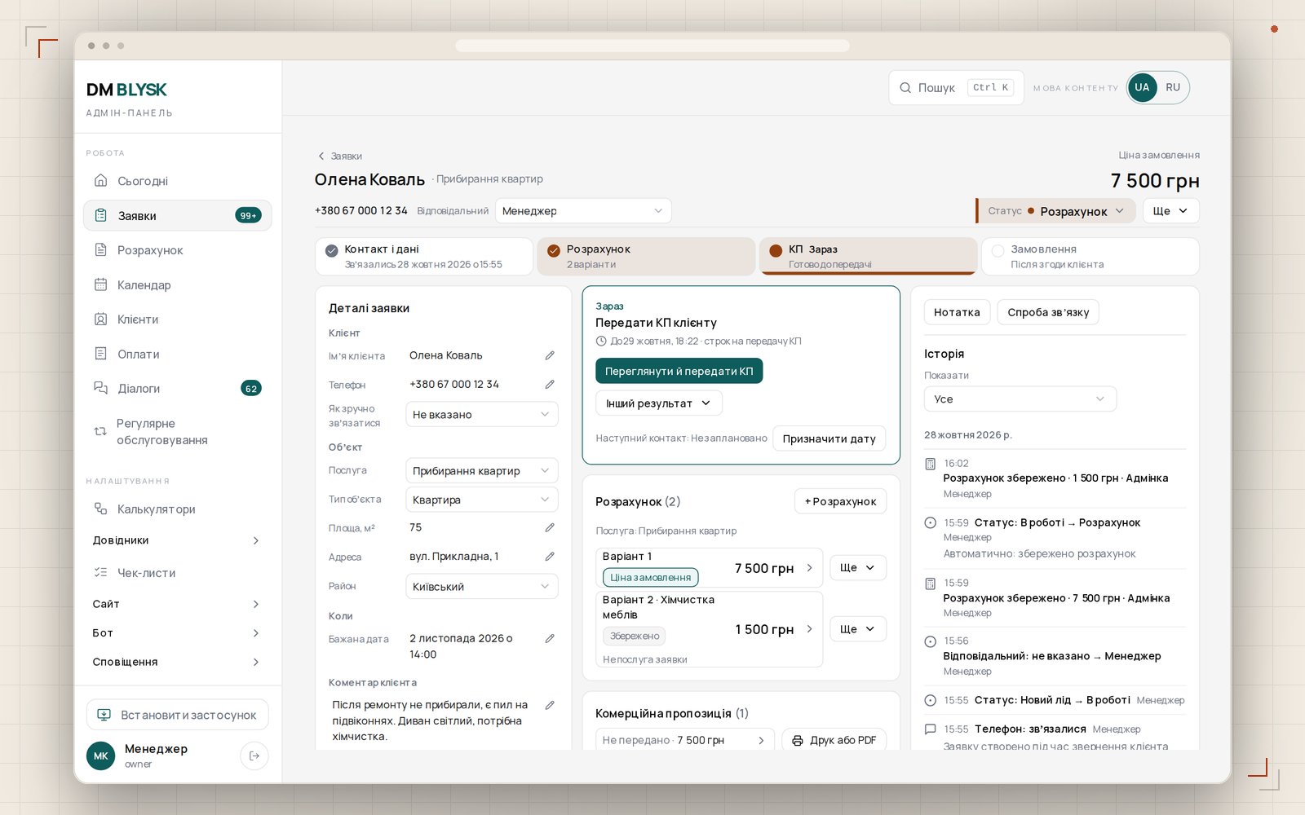Expand the Довідники sidebar group
Screen dimensions: 1305x815
[x=177, y=540]
